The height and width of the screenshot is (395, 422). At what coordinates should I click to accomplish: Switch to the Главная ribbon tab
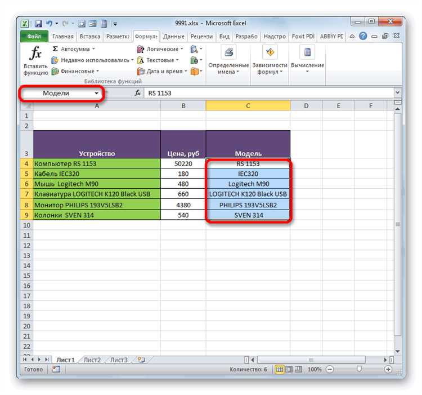[x=62, y=37]
